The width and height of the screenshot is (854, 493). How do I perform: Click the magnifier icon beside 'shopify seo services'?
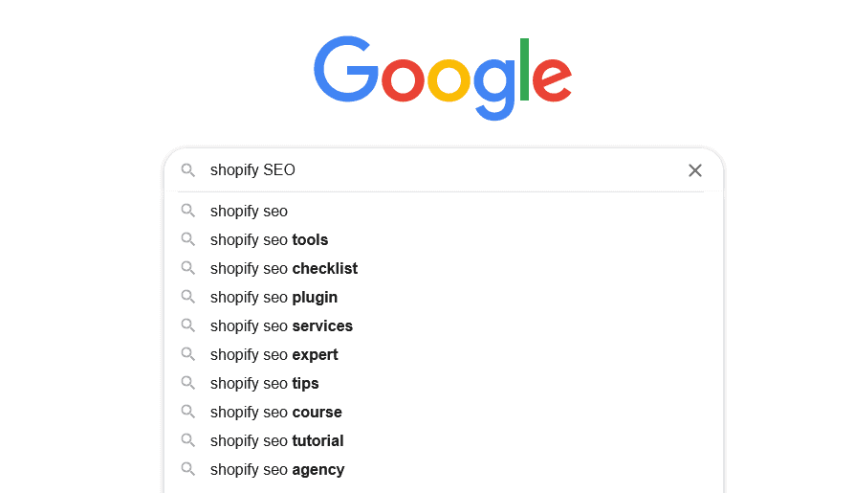click(187, 325)
